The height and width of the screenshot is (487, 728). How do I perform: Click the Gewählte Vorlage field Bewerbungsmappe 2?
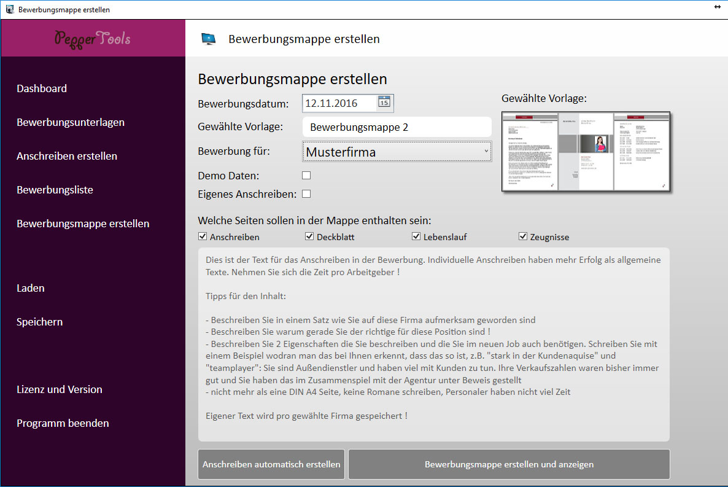(397, 127)
